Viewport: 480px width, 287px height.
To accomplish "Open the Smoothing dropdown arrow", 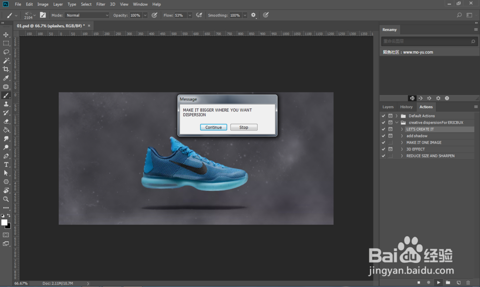I will 245,15.
